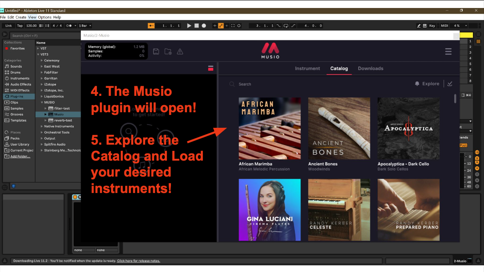Expand the FabFilter folder

click(42, 72)
